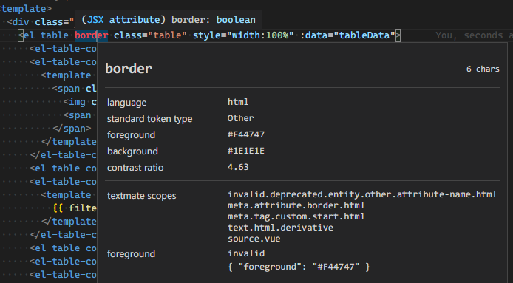
Task: Click the contrast ratio value '4.63'
Action: [238, 168]
